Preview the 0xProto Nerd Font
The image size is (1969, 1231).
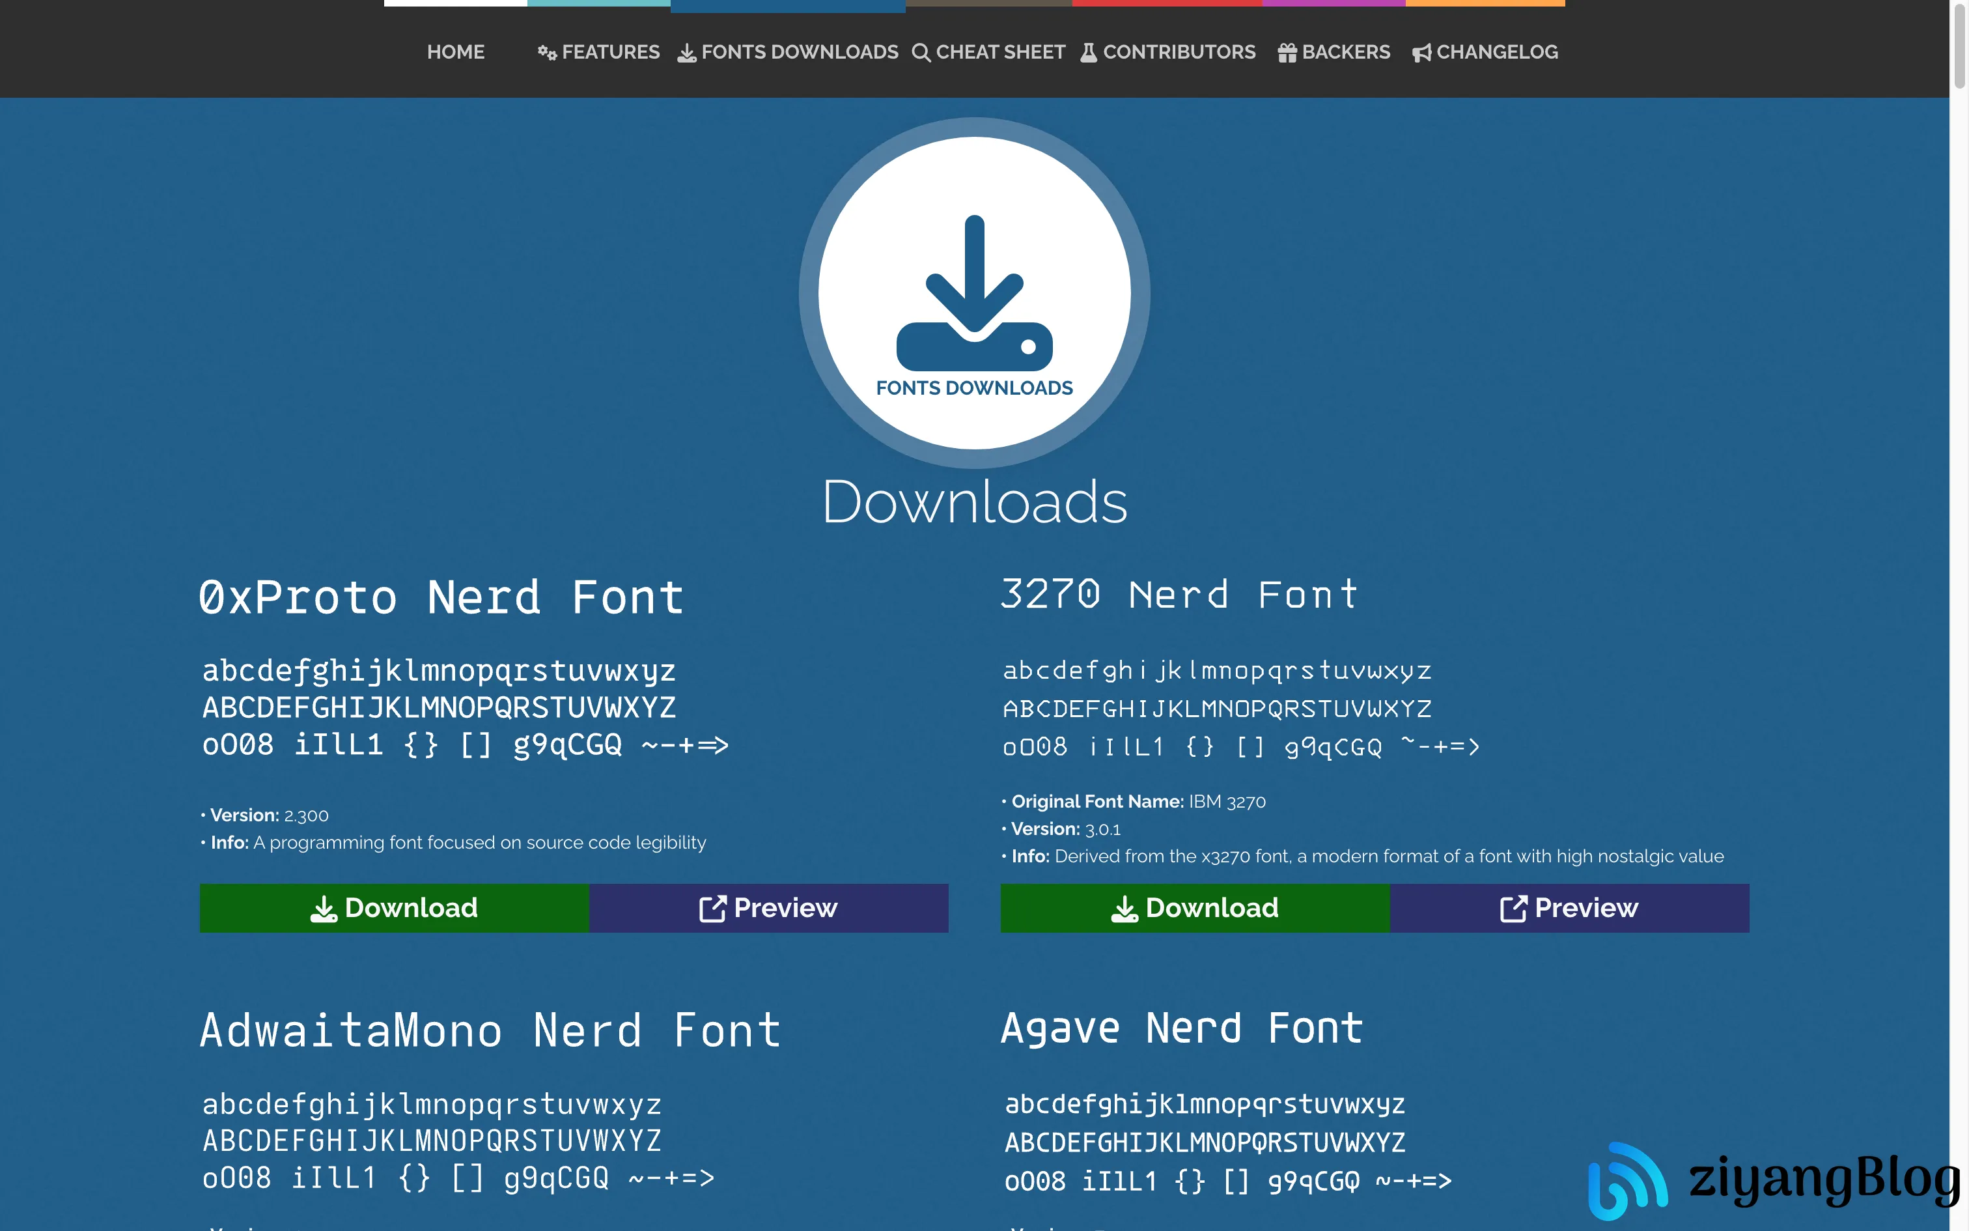[768, 908]
